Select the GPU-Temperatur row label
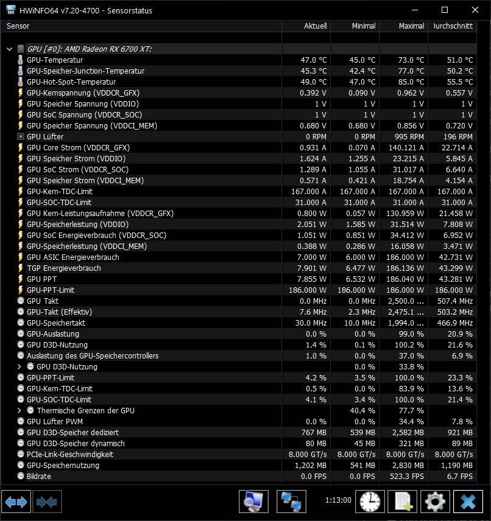Screen dimensions: 491x521 (x=55, y=60)
